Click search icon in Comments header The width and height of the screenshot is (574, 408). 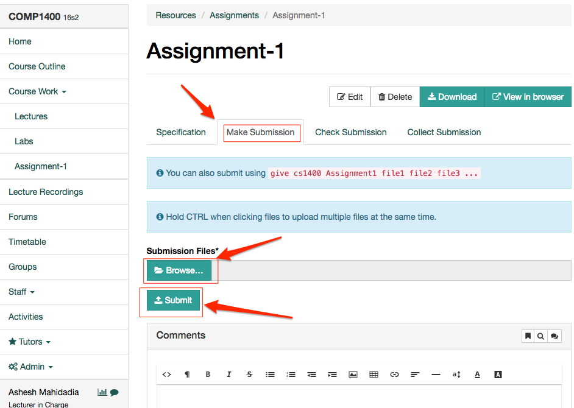540,336
